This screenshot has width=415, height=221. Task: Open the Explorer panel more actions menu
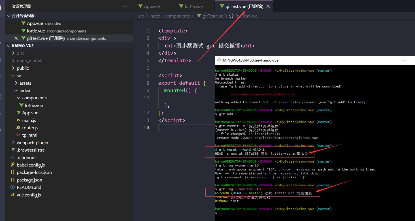125,6
